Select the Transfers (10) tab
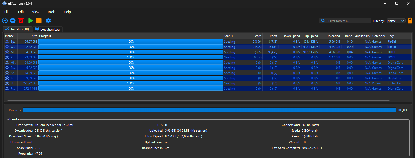The height and width of the screenshot is (158, 415). tap(17, 29)
